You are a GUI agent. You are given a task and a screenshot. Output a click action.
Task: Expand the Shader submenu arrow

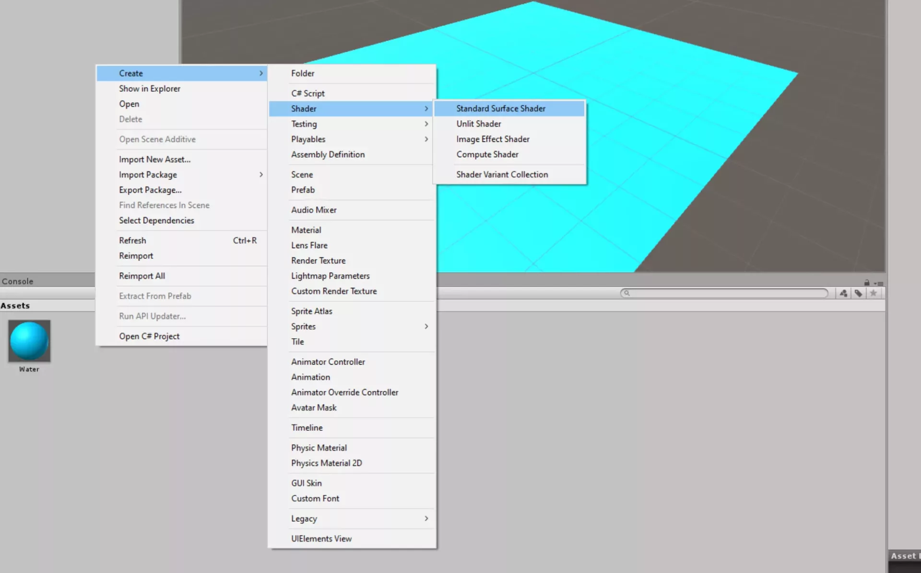coord(426,109)
